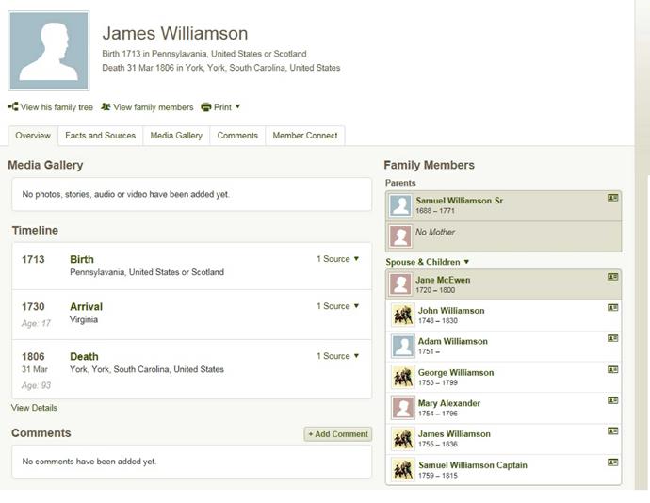Expand the 1 Source dropdown for Birth

[x=338, y=259]
